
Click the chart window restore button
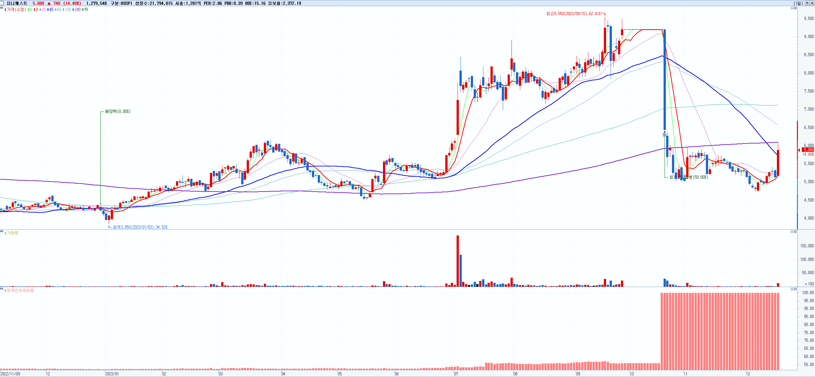(807, 3)
